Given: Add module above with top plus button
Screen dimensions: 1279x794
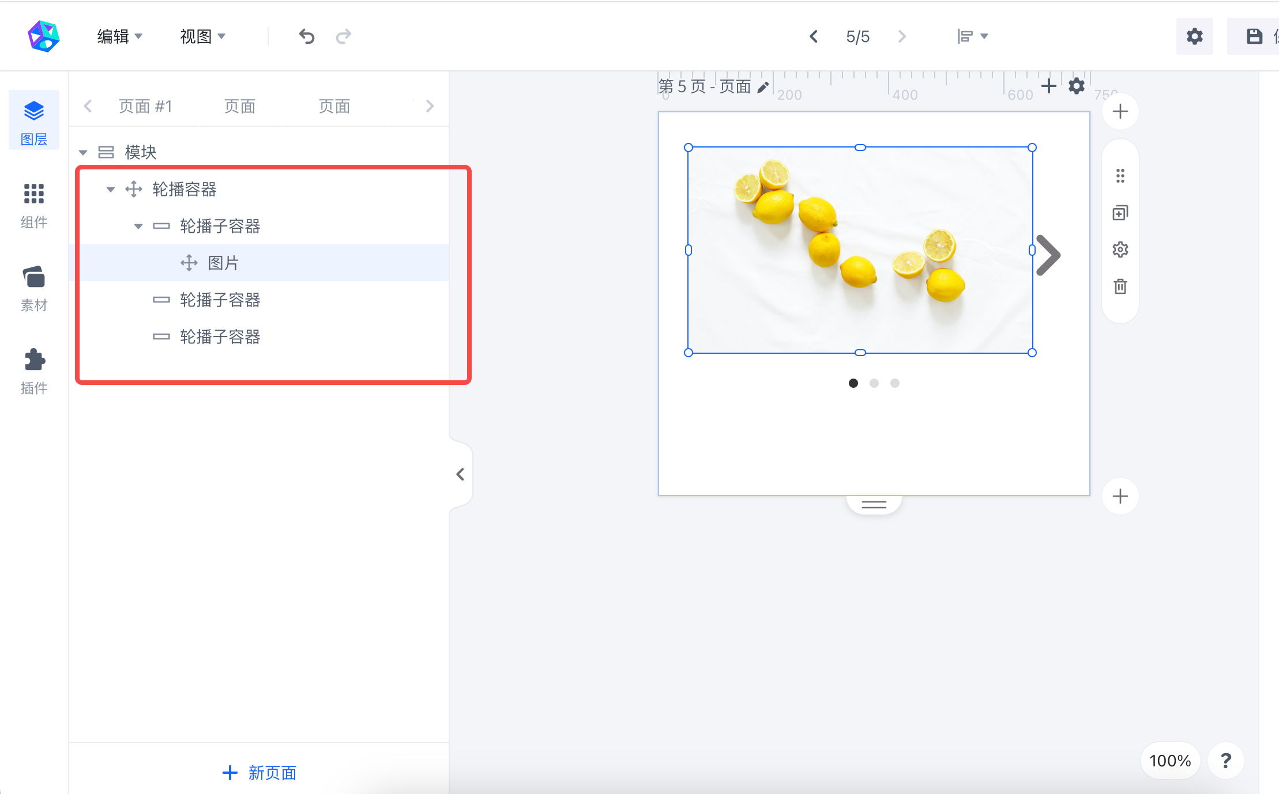Looking at the screenshot, I should tap(1120, 111).
